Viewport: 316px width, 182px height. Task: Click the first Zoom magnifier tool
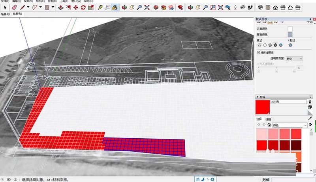coord(139,7)
